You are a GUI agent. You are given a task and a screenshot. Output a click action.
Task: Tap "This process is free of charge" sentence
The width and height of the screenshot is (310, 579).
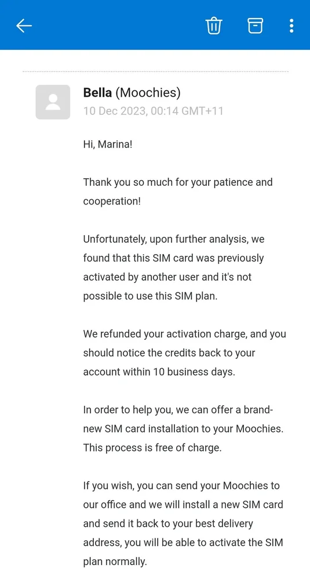pyautogui.click(x=152, y=448)
